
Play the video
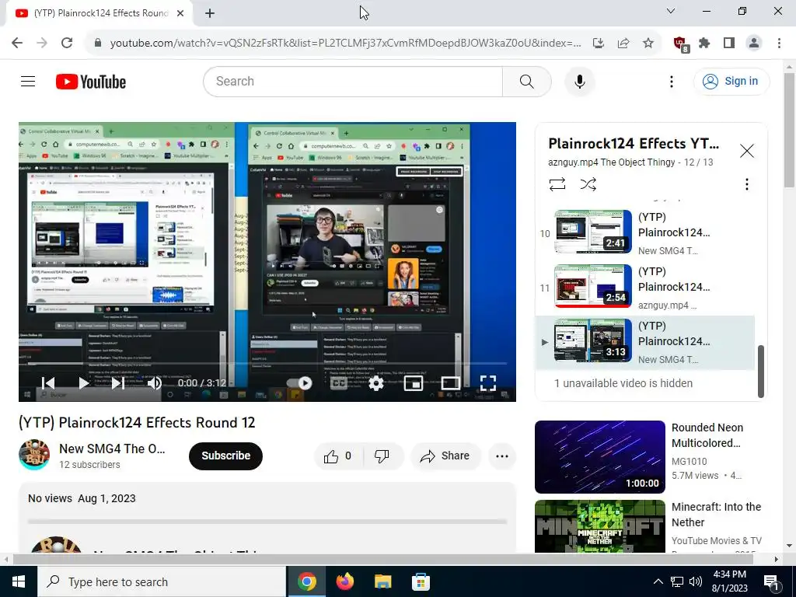(x=83, y=382)
